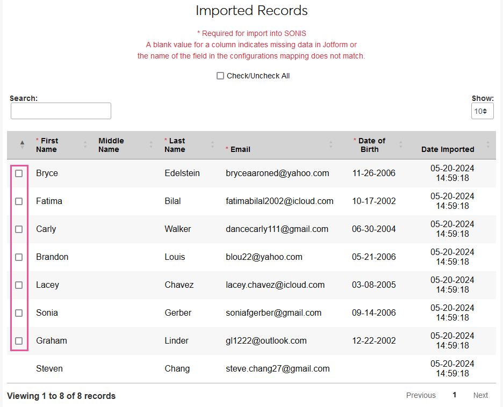Sort by First Name column arrows
Viewport: 503px width, 407px height.
pyautogui.click(x=85, y=145)
